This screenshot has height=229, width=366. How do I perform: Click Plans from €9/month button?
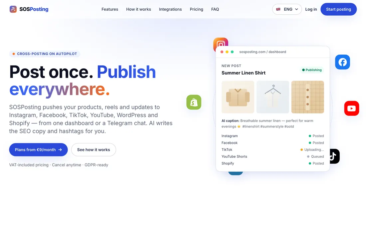pyautogui.click(x=38, y=150)
